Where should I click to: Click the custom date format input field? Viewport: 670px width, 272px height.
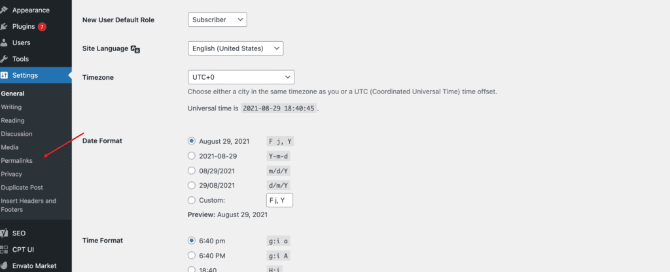[x=279, y=200]
